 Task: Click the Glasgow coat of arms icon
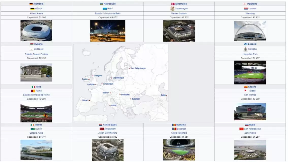click(245, 49)
